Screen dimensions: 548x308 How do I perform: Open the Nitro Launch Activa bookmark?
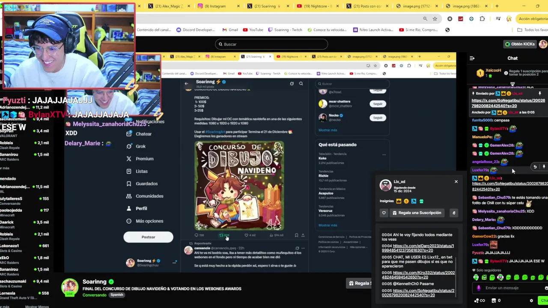click(373, 30)
